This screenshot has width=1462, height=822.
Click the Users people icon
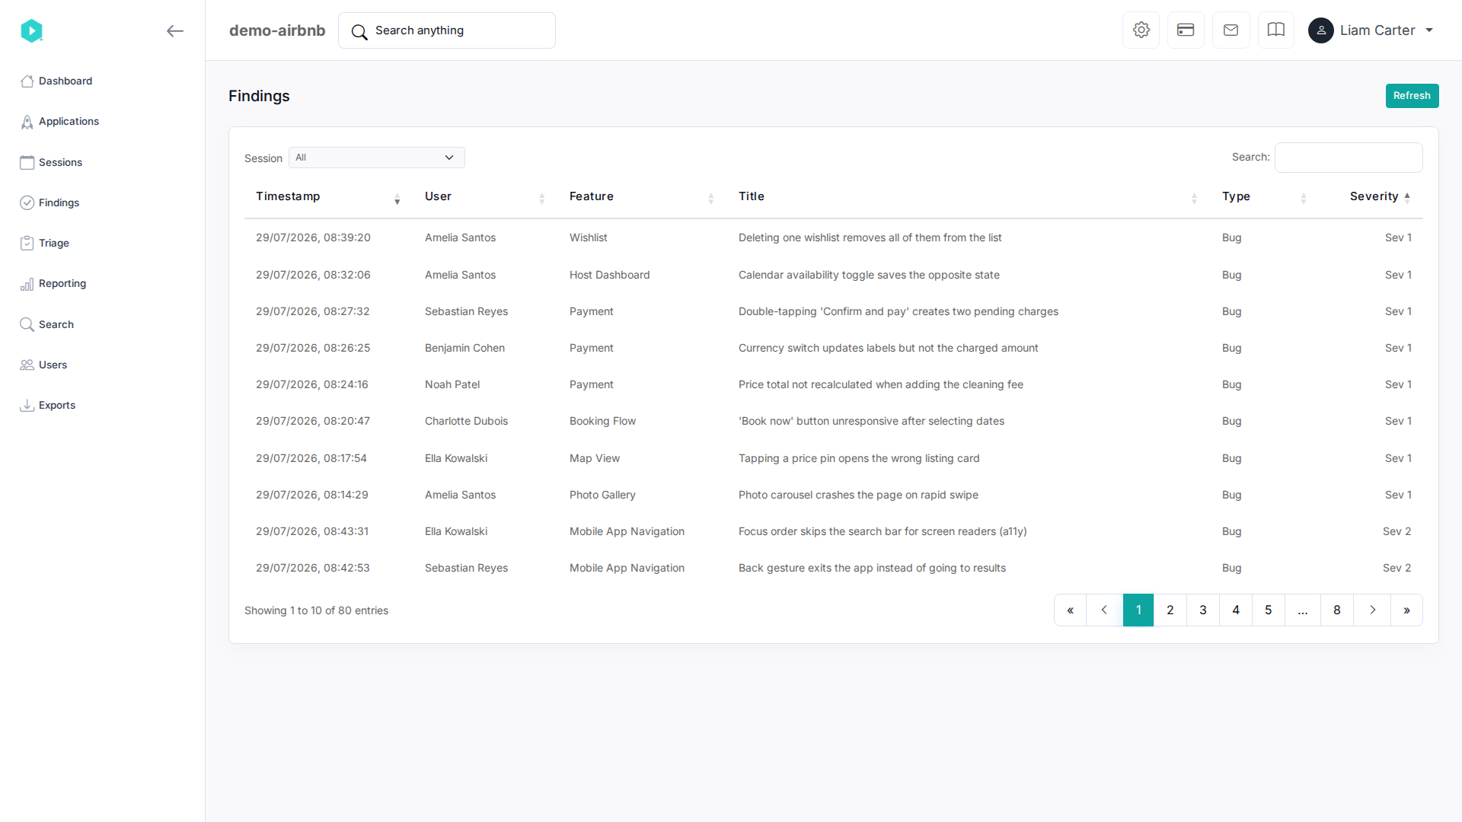[x=27, y=365]
